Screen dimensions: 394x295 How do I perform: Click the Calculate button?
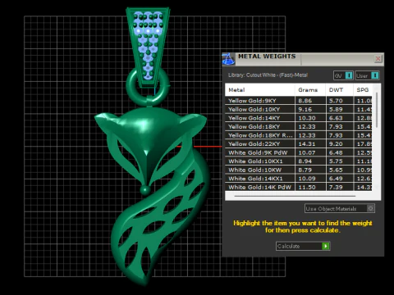(303, 246)
